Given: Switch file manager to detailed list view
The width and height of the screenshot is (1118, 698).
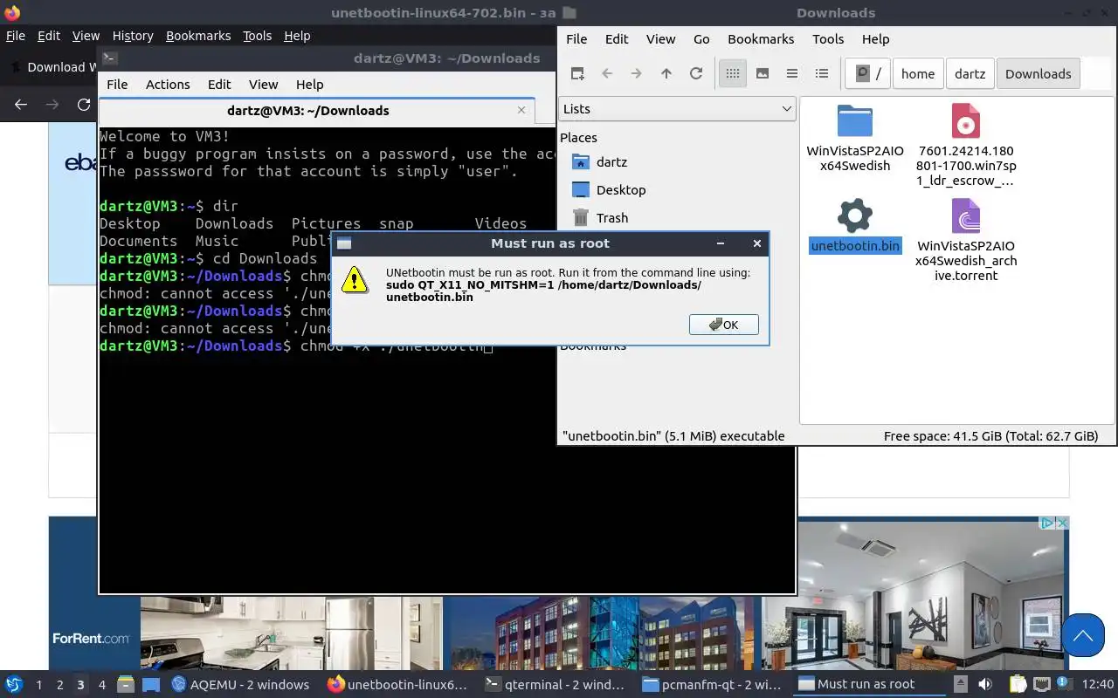Looking at the screenshot, I should [822, 74].
